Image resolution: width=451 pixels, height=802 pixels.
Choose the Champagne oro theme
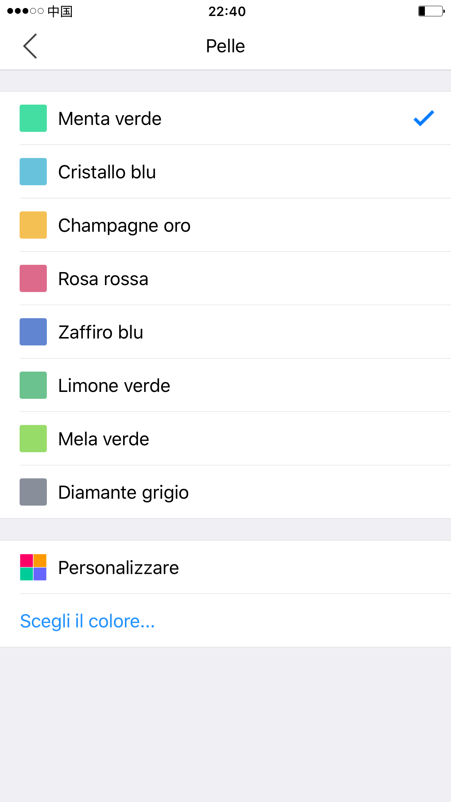(x=225, y=225)
